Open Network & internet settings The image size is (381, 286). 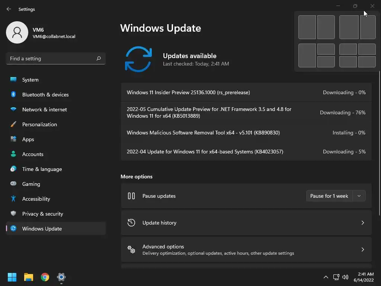pos(56,109)
